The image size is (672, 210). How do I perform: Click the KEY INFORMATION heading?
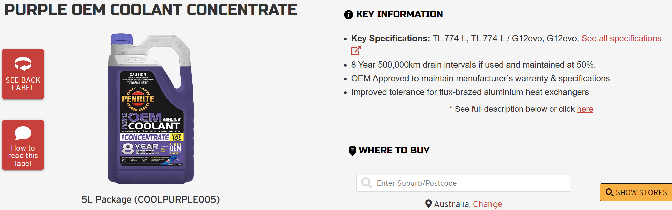(x=399, y=14)
